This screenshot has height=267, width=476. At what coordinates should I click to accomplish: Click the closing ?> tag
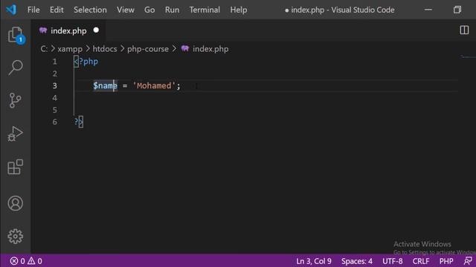pyautogui.click(x=79, y=122)
